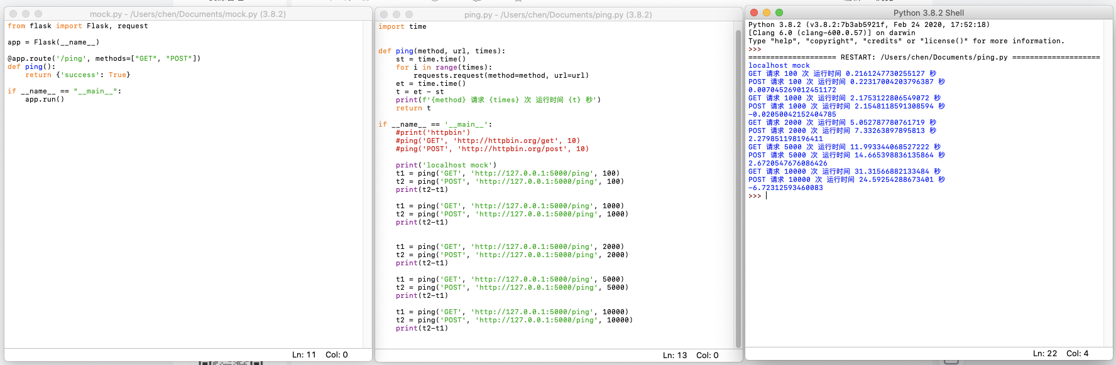Click the t1 GET ping line with 10000
Screen dimensions: 1116x365
pos(512,312)
